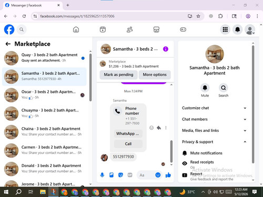Open more options dots beside message
The image size is (263, 197).
coord(166,128)
